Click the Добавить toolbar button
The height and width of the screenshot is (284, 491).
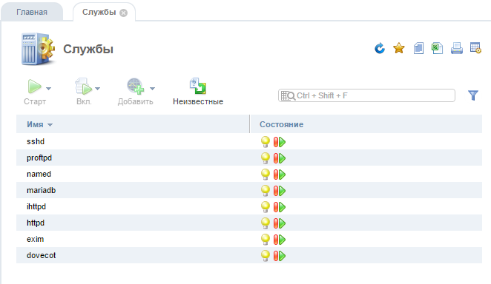[135, 92]
